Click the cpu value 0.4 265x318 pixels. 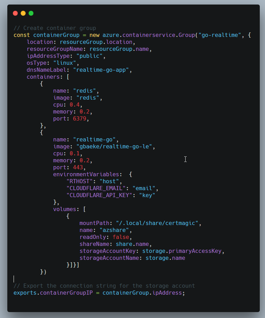[75, 105]
